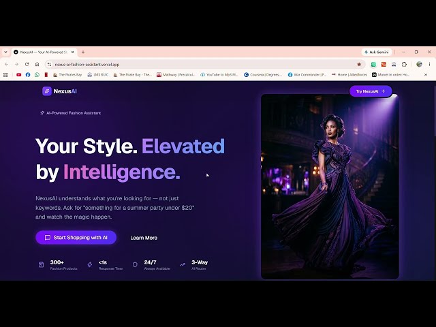This screenshot has height=327, width=436.
Task: Open the War Commander bookmark
Action: (307, 74)
